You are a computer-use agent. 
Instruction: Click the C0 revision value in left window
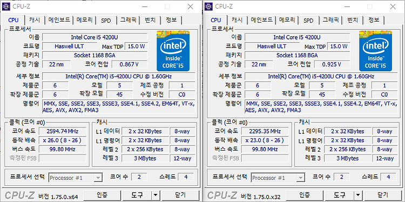[x=182, y=95]
